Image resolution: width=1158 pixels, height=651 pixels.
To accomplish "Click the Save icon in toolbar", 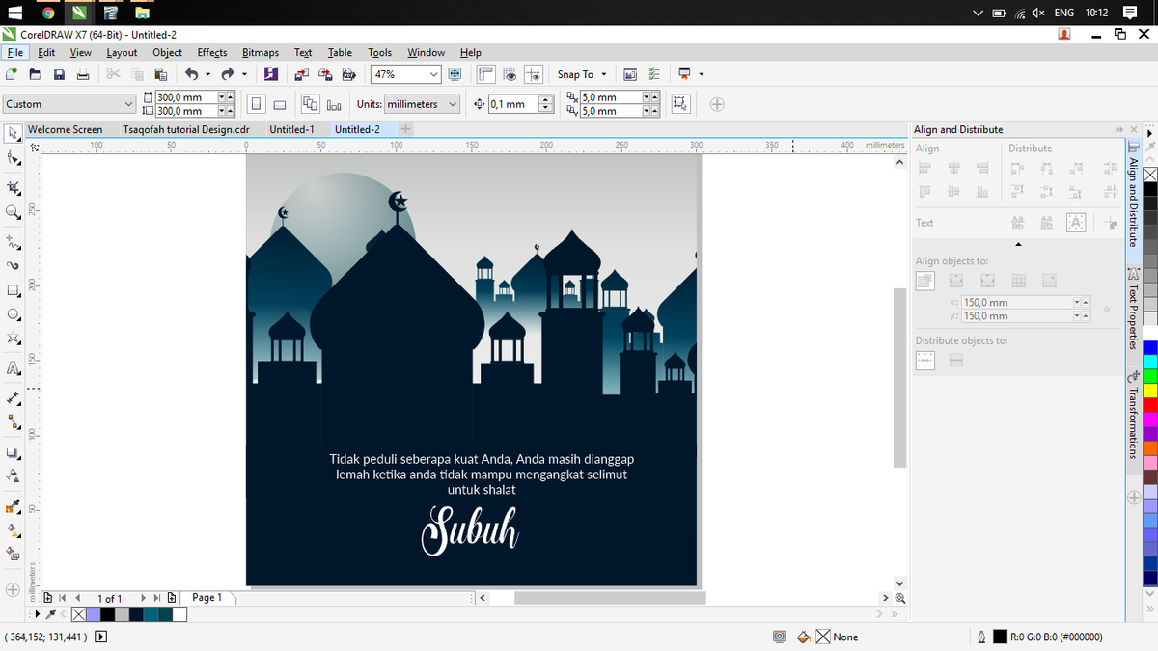I will point(59,74).
